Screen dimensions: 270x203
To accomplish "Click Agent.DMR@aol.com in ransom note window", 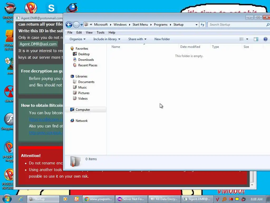I will click(x=38, y=44).
